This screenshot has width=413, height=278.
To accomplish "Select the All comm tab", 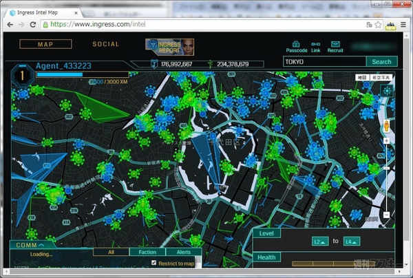I will (111, 252).
